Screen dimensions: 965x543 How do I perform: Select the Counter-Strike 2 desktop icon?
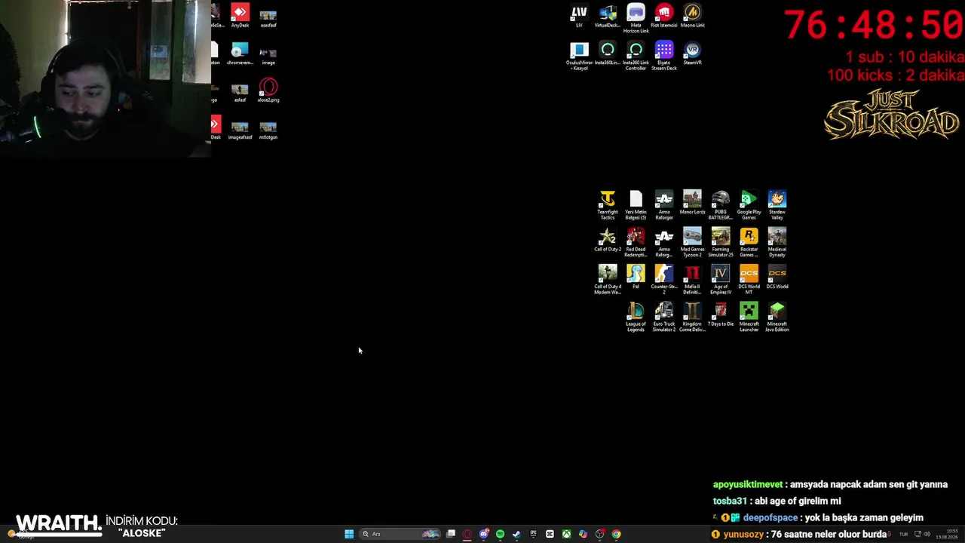pos(664,280)
